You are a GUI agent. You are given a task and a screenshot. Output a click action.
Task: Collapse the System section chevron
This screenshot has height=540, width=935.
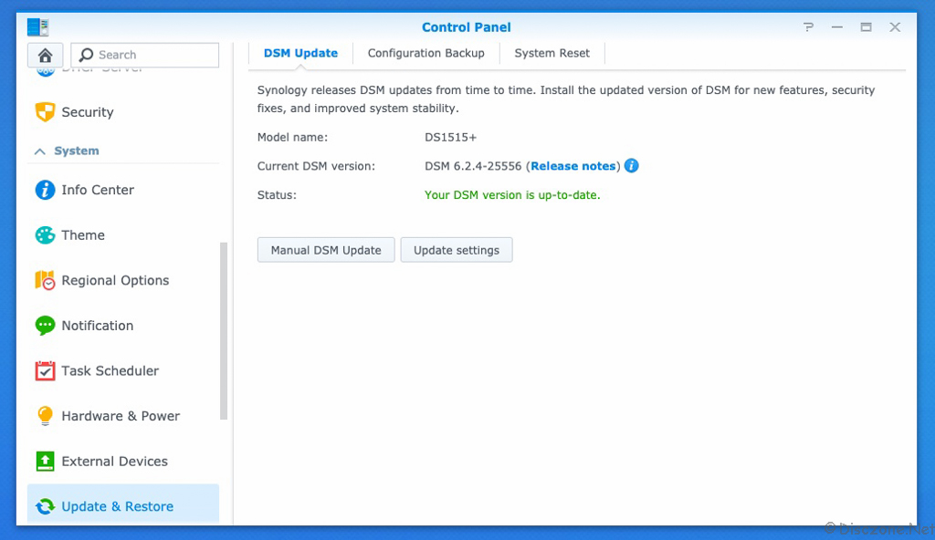(40, 151)
